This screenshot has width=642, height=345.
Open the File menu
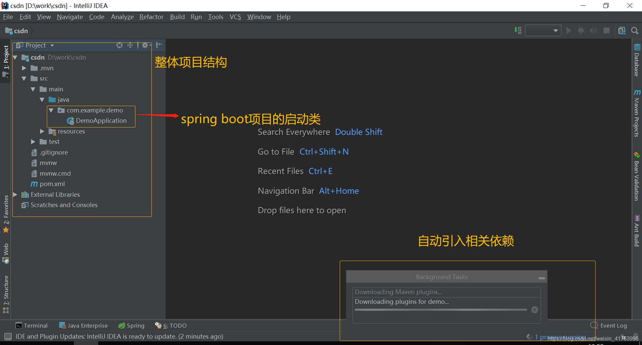pos(8,17)
